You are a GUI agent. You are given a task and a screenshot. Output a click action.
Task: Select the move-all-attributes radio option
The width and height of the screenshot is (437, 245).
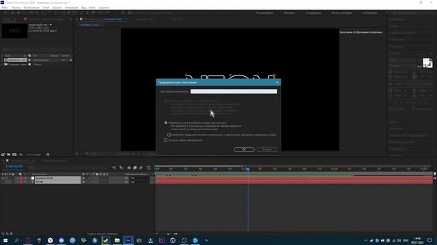pyautogui.click(x=166, y=122)
